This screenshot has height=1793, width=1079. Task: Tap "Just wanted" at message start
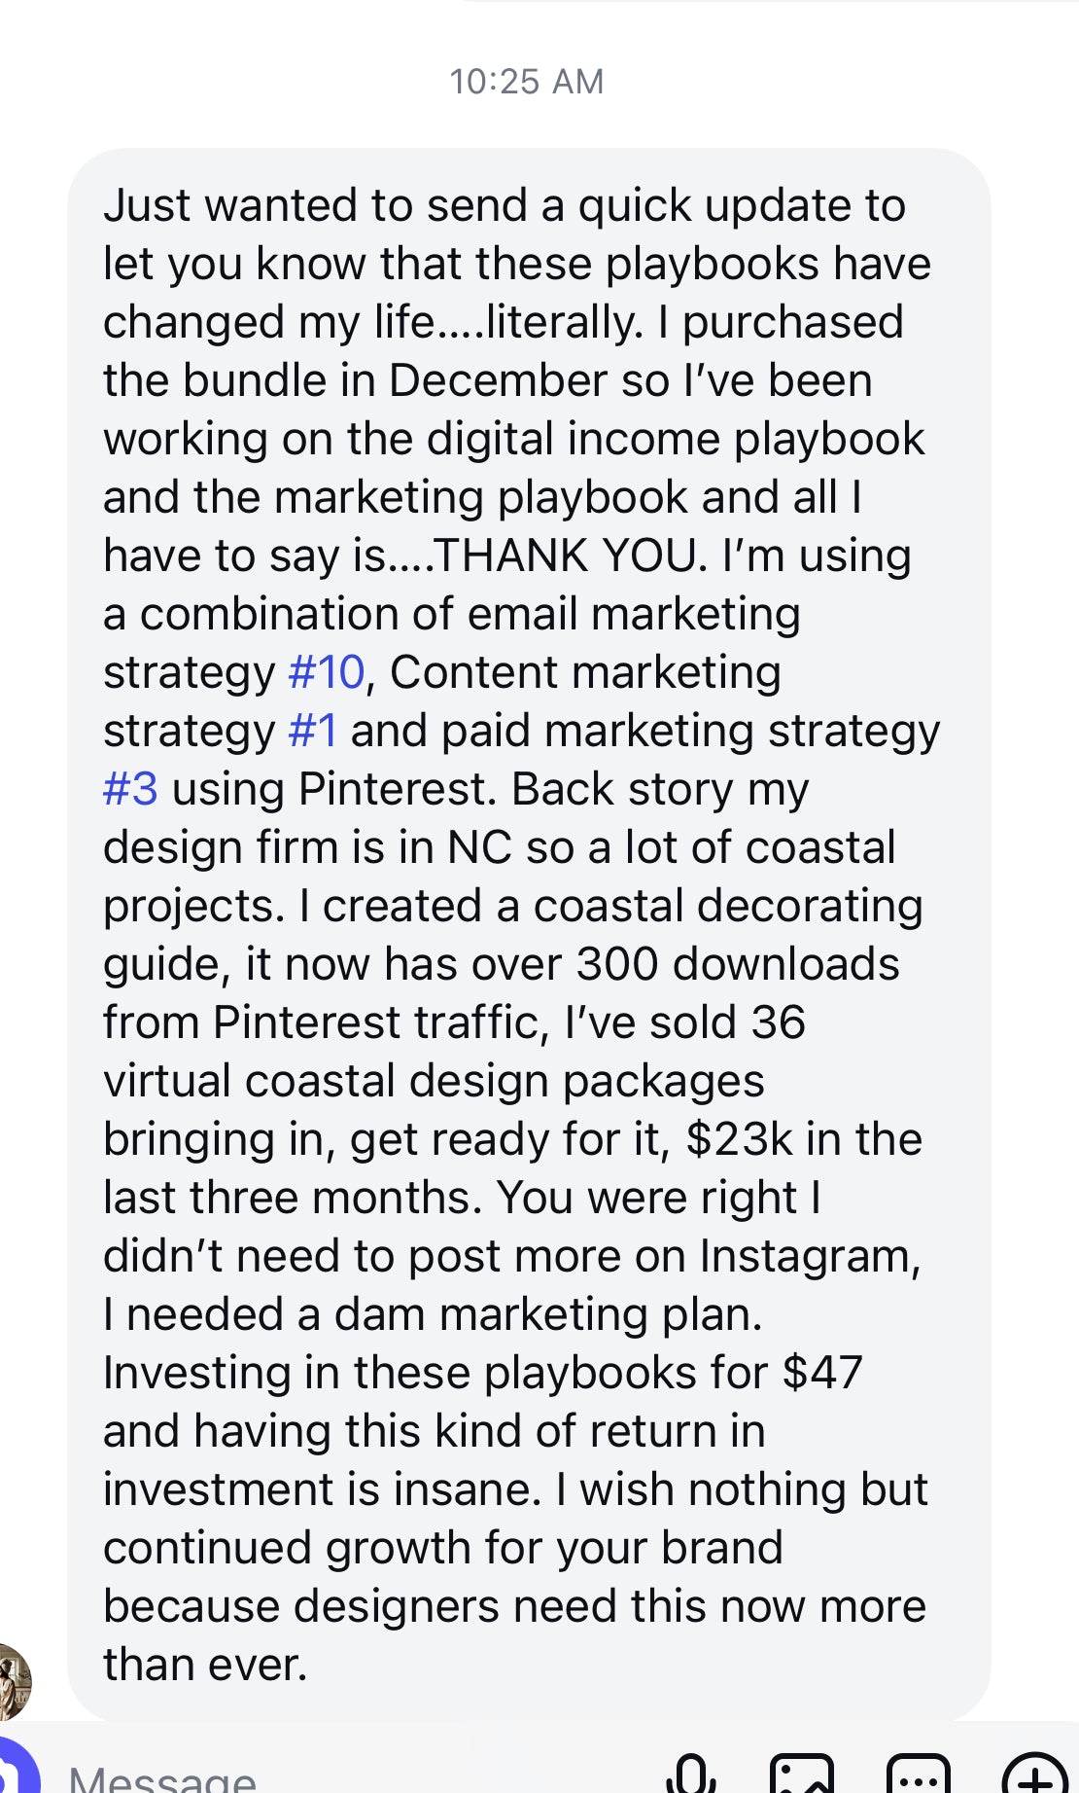pos(231,205)
